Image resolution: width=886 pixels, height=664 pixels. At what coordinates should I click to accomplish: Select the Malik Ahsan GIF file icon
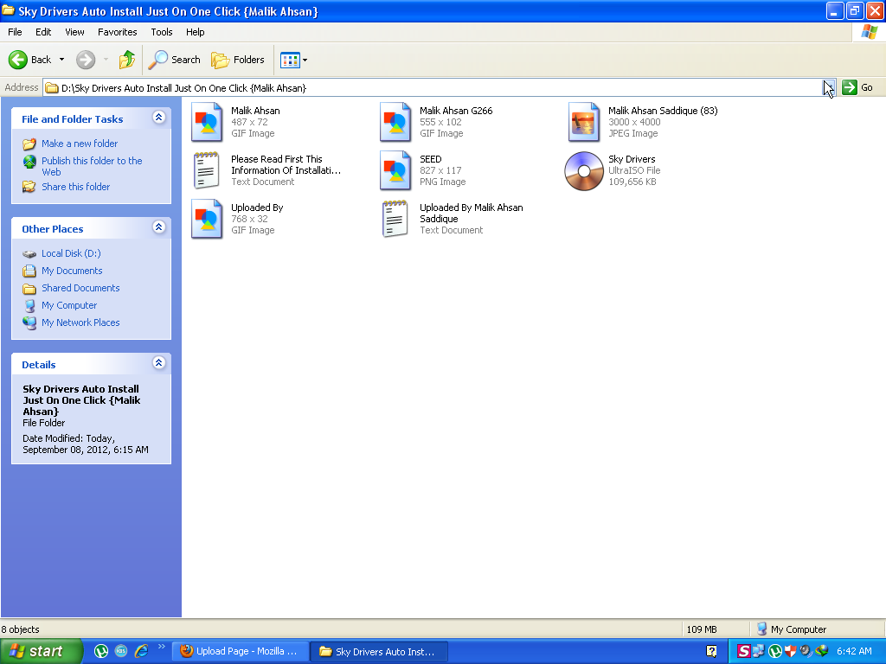click(207, 121)
